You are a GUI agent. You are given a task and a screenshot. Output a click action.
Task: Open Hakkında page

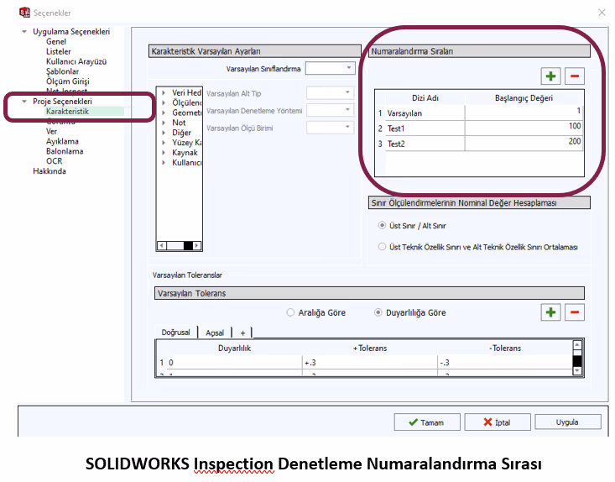(x=50, y=171)
